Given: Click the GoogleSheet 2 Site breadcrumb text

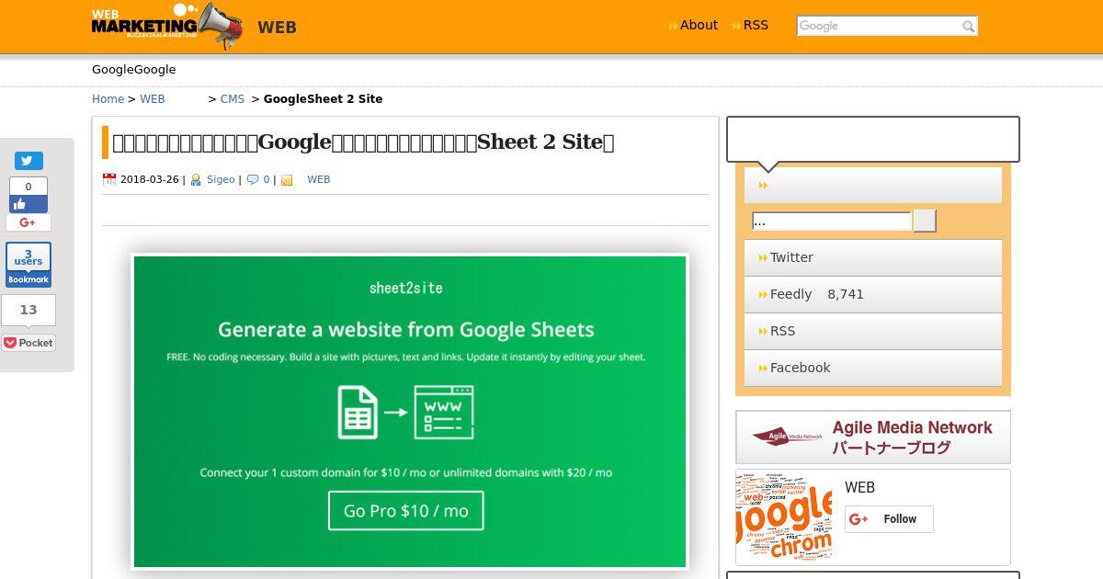Looking at the screenshot, I should (x=323, y=98).
